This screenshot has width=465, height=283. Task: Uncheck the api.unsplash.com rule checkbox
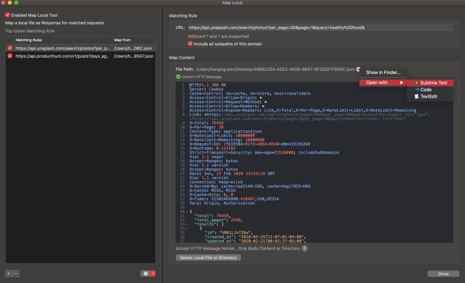click(x=10, y=48)
